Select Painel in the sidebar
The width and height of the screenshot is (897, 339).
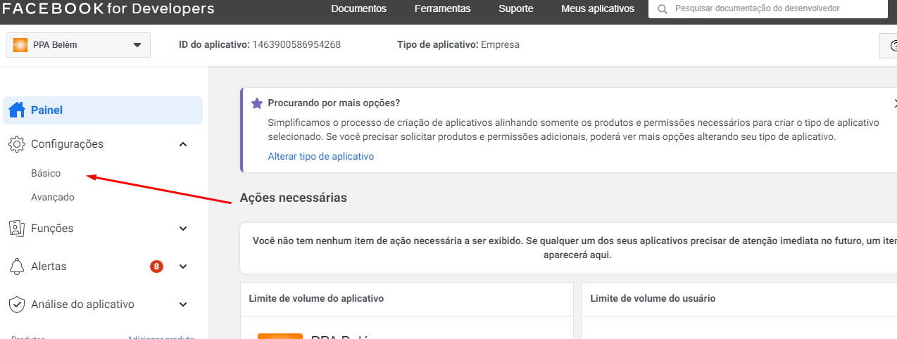point(103,110)
